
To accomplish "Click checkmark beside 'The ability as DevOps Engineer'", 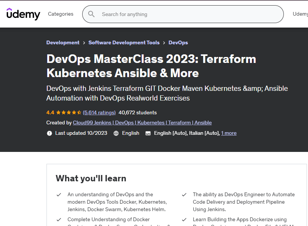I will pos(184,195).
